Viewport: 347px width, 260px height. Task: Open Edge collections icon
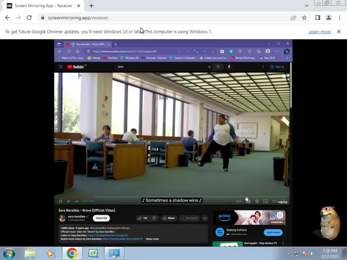[259, 51]
